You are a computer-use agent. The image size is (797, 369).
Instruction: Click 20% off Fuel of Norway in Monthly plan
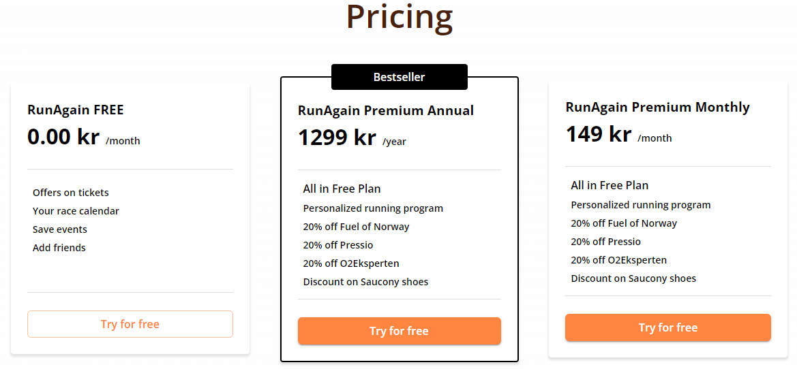point(624,223)
